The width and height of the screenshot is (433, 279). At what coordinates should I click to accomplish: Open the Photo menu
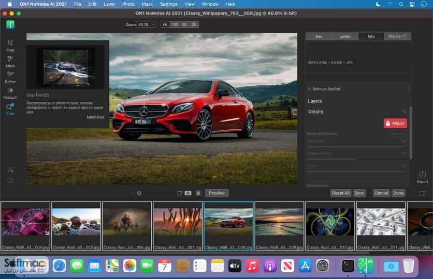tap(128, 4)
